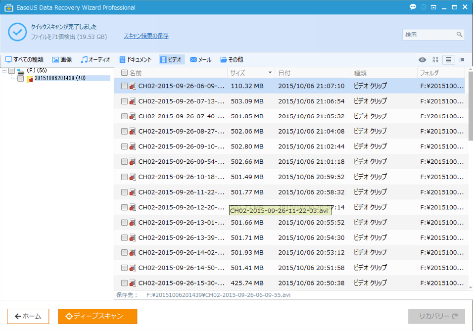The image size is (473, 331).
Task: Sort by the 名前 column header
Action: coord(136,73)
